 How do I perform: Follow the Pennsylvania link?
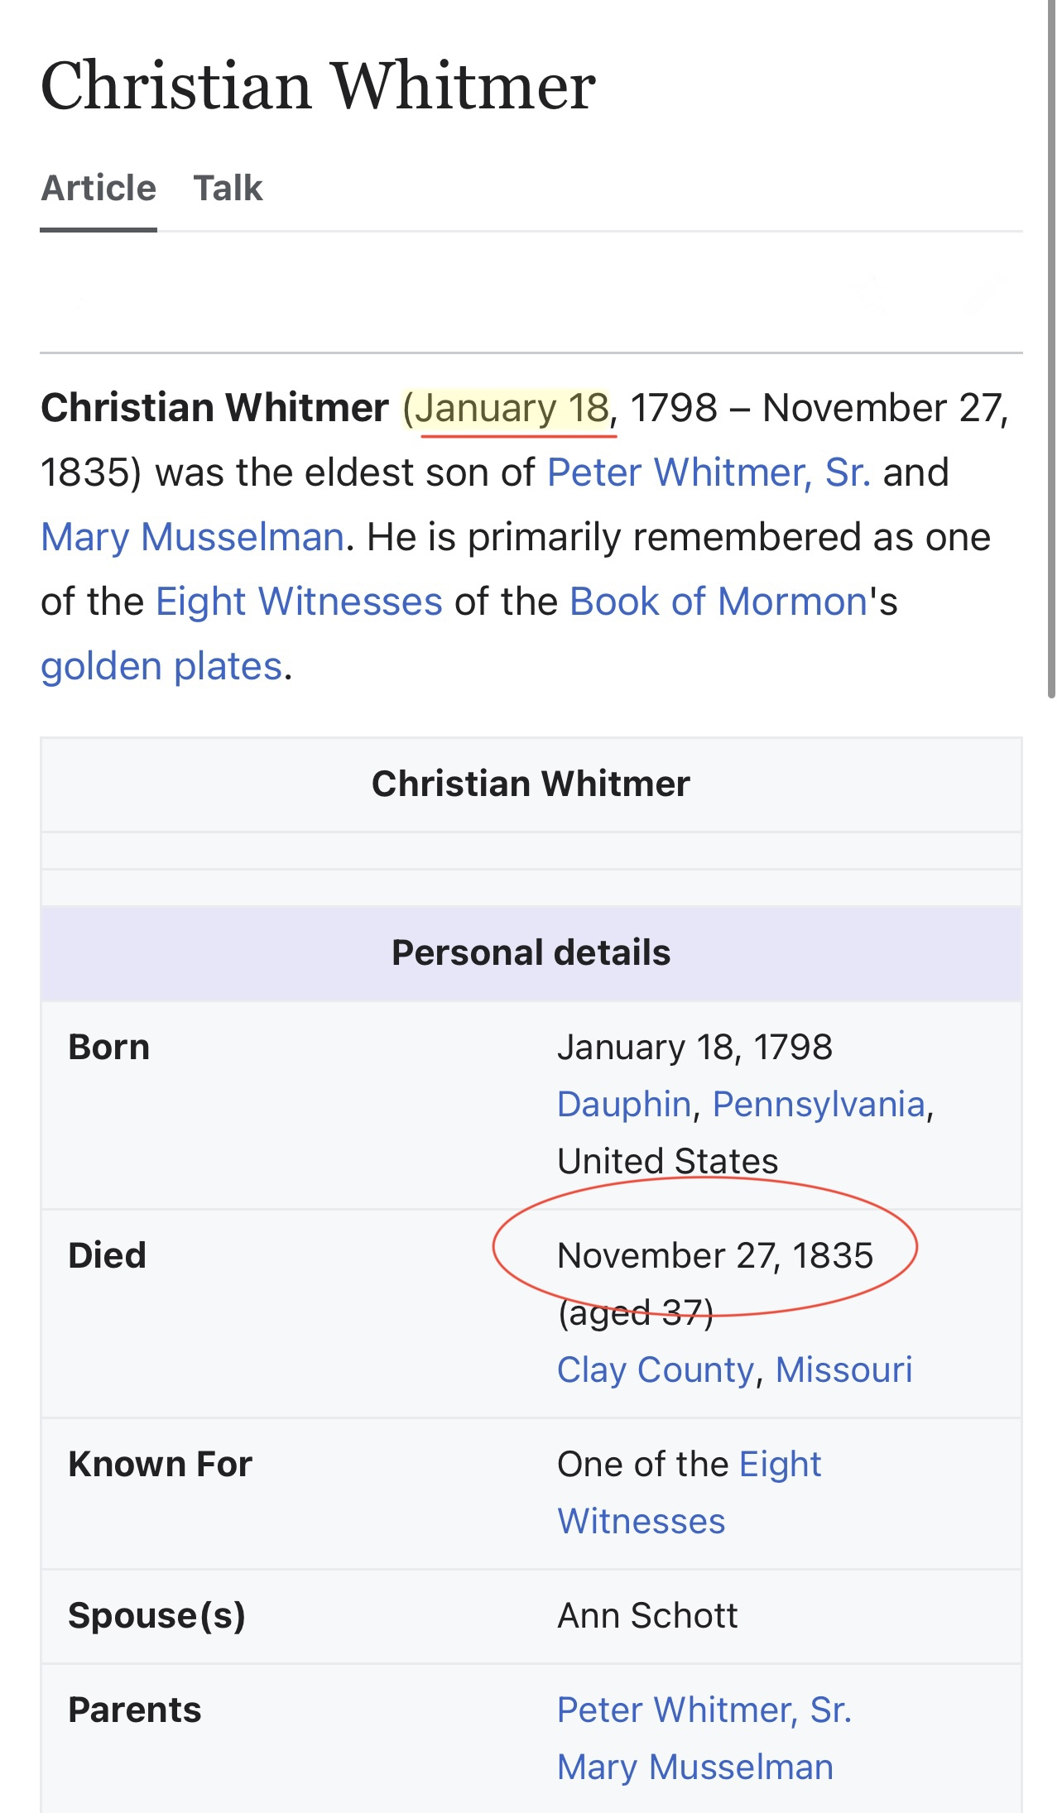[819, 1104]
